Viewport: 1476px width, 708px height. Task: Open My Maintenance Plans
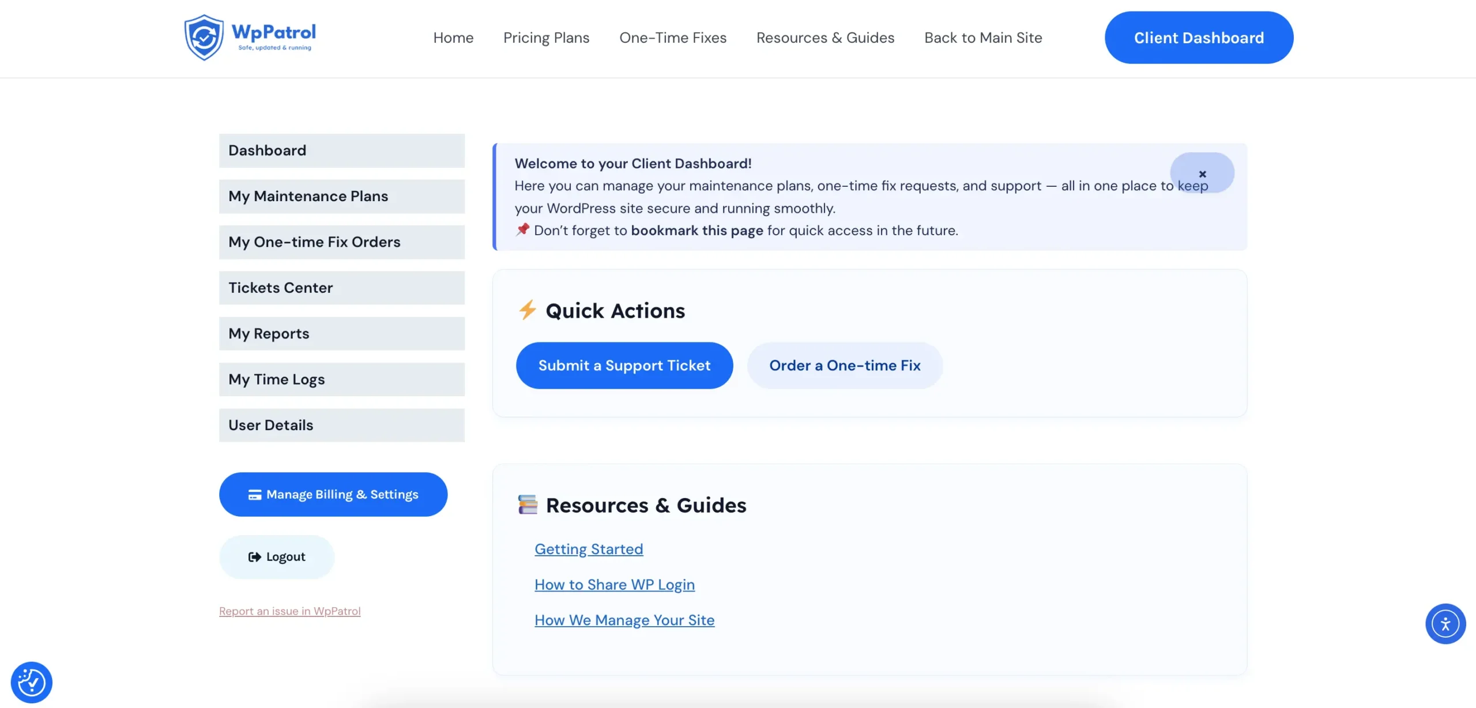(x=342, y=196)
